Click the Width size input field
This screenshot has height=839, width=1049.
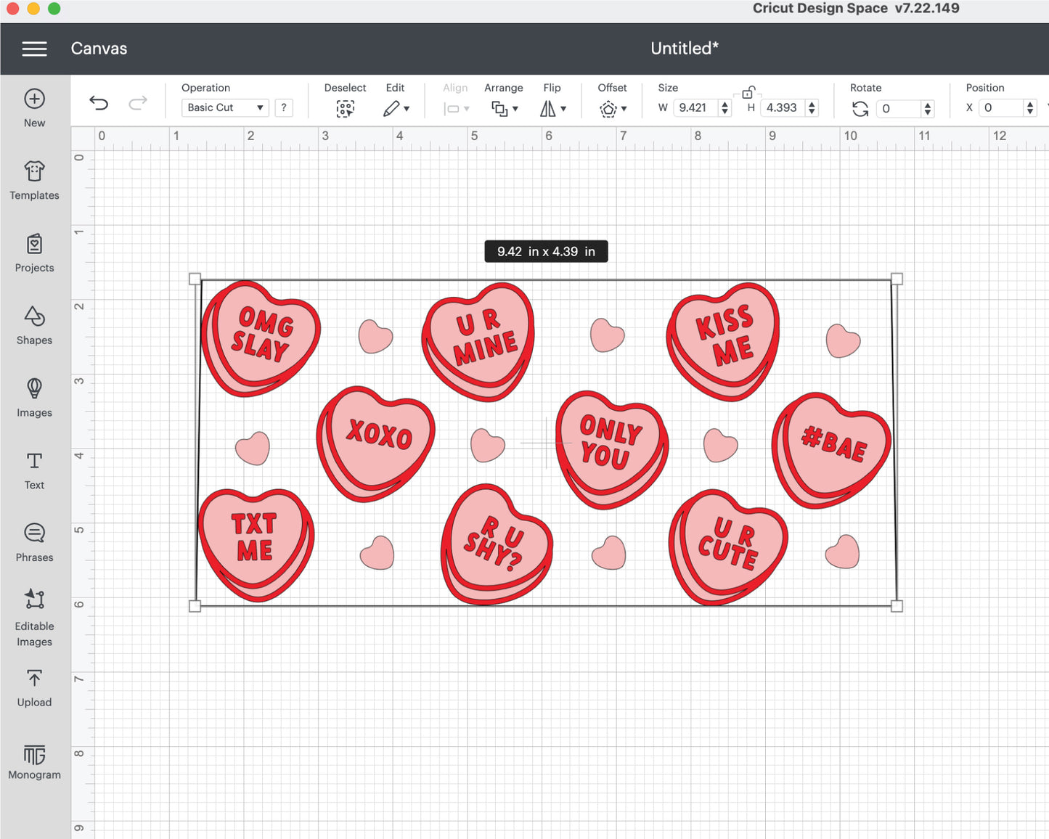694,107
